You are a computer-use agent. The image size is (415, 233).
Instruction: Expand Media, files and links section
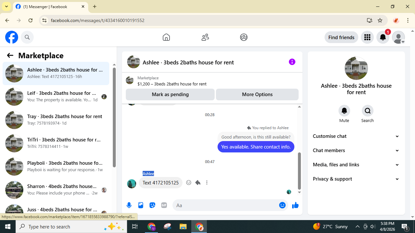pyautogui.click(x=356, y=165)
